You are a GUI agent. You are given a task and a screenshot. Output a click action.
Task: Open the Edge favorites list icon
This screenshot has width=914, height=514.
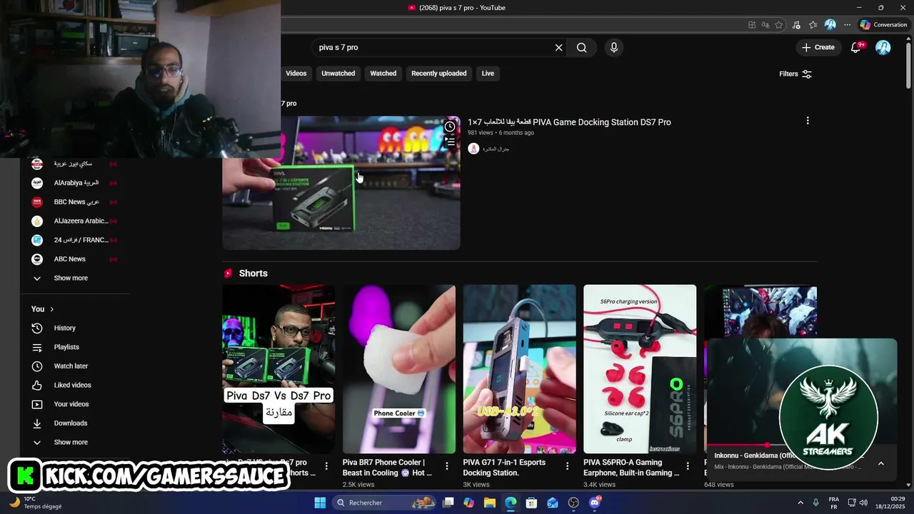813,25
